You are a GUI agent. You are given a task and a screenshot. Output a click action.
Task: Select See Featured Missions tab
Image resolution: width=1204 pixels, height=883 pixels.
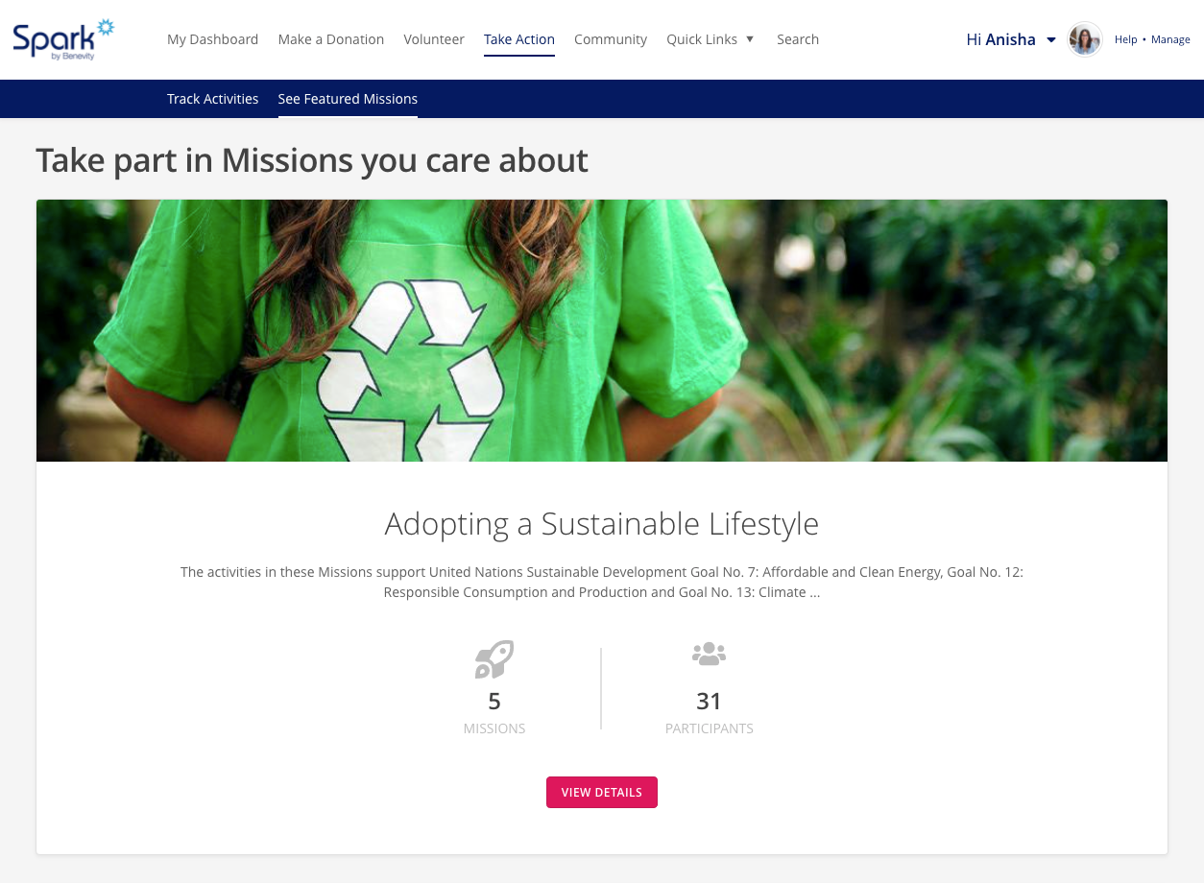tap(348, 99)
